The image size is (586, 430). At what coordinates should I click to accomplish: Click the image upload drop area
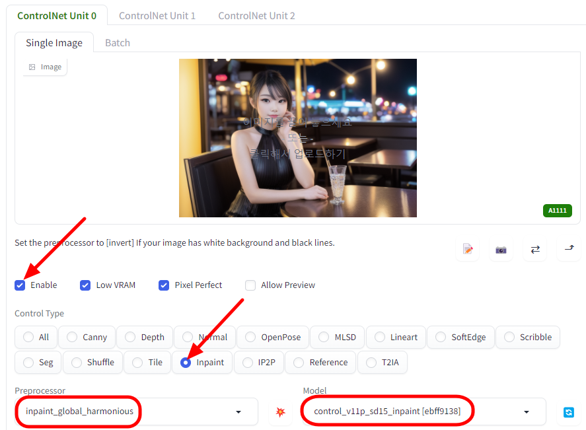297,138
